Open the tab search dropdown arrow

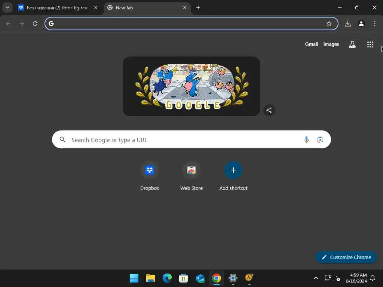pos(7,7)
